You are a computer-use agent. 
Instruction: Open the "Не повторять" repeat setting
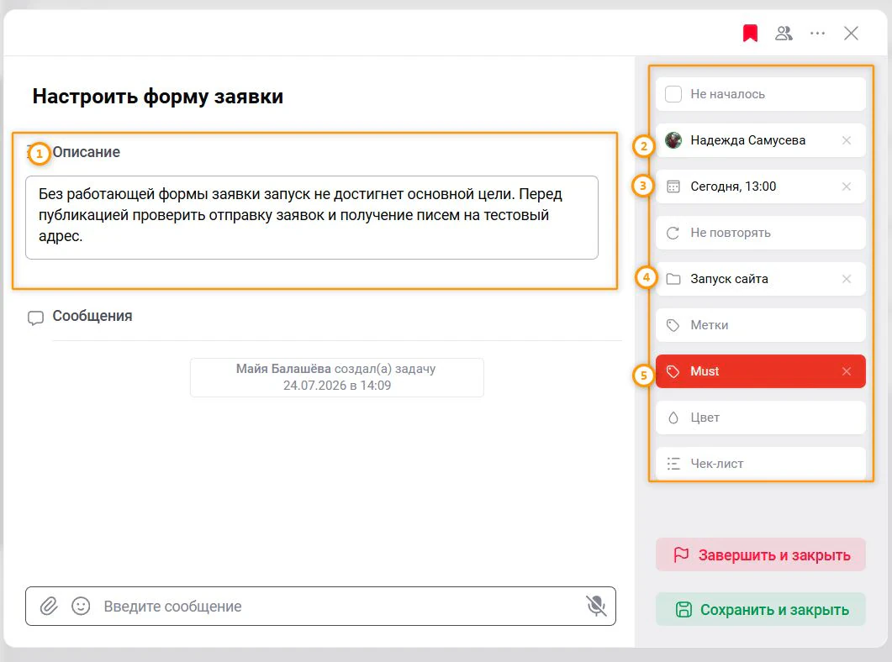coord(761,233)
